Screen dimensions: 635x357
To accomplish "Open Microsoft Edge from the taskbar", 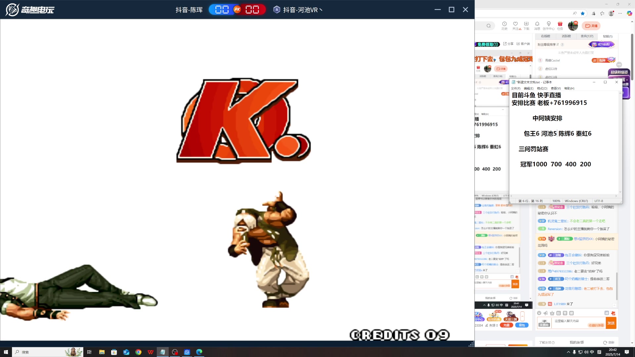I will tap(199, 352).
